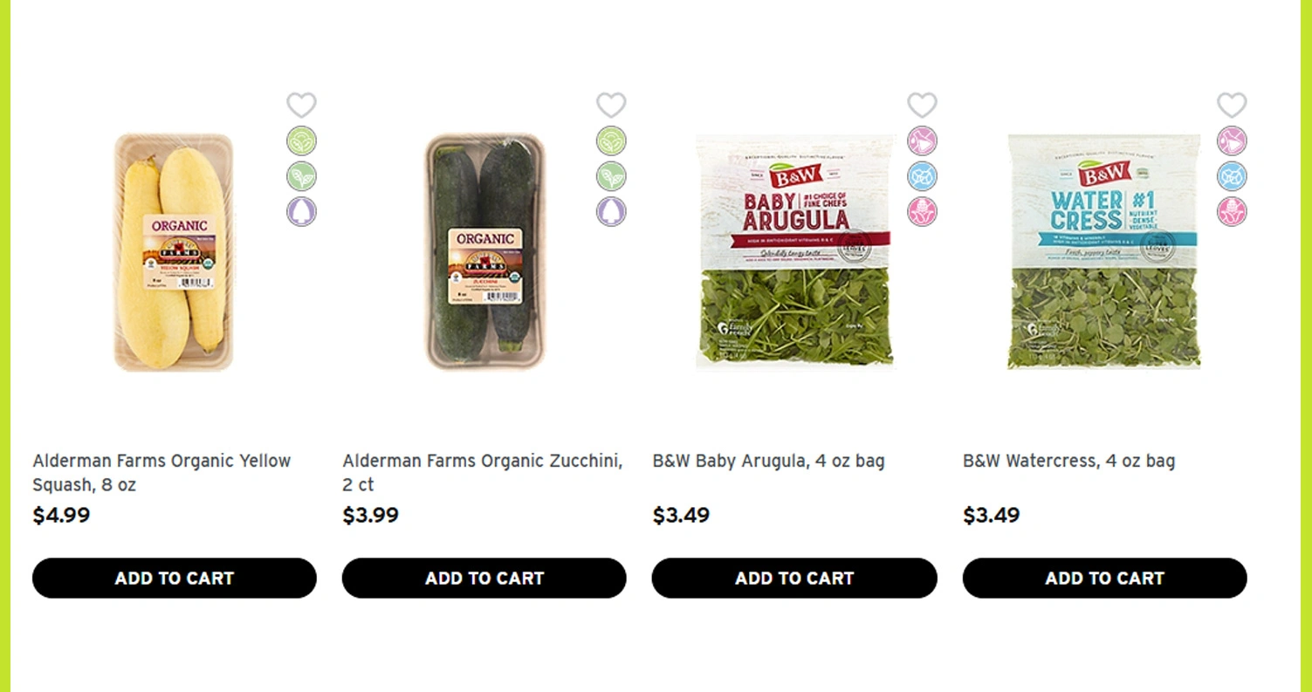Image resolution: width=1312 pixels, height=692 pixels.
Task: Click purple tree badge on Organic Zucchini
Action: pyautogui.click(x=611, y=211)
